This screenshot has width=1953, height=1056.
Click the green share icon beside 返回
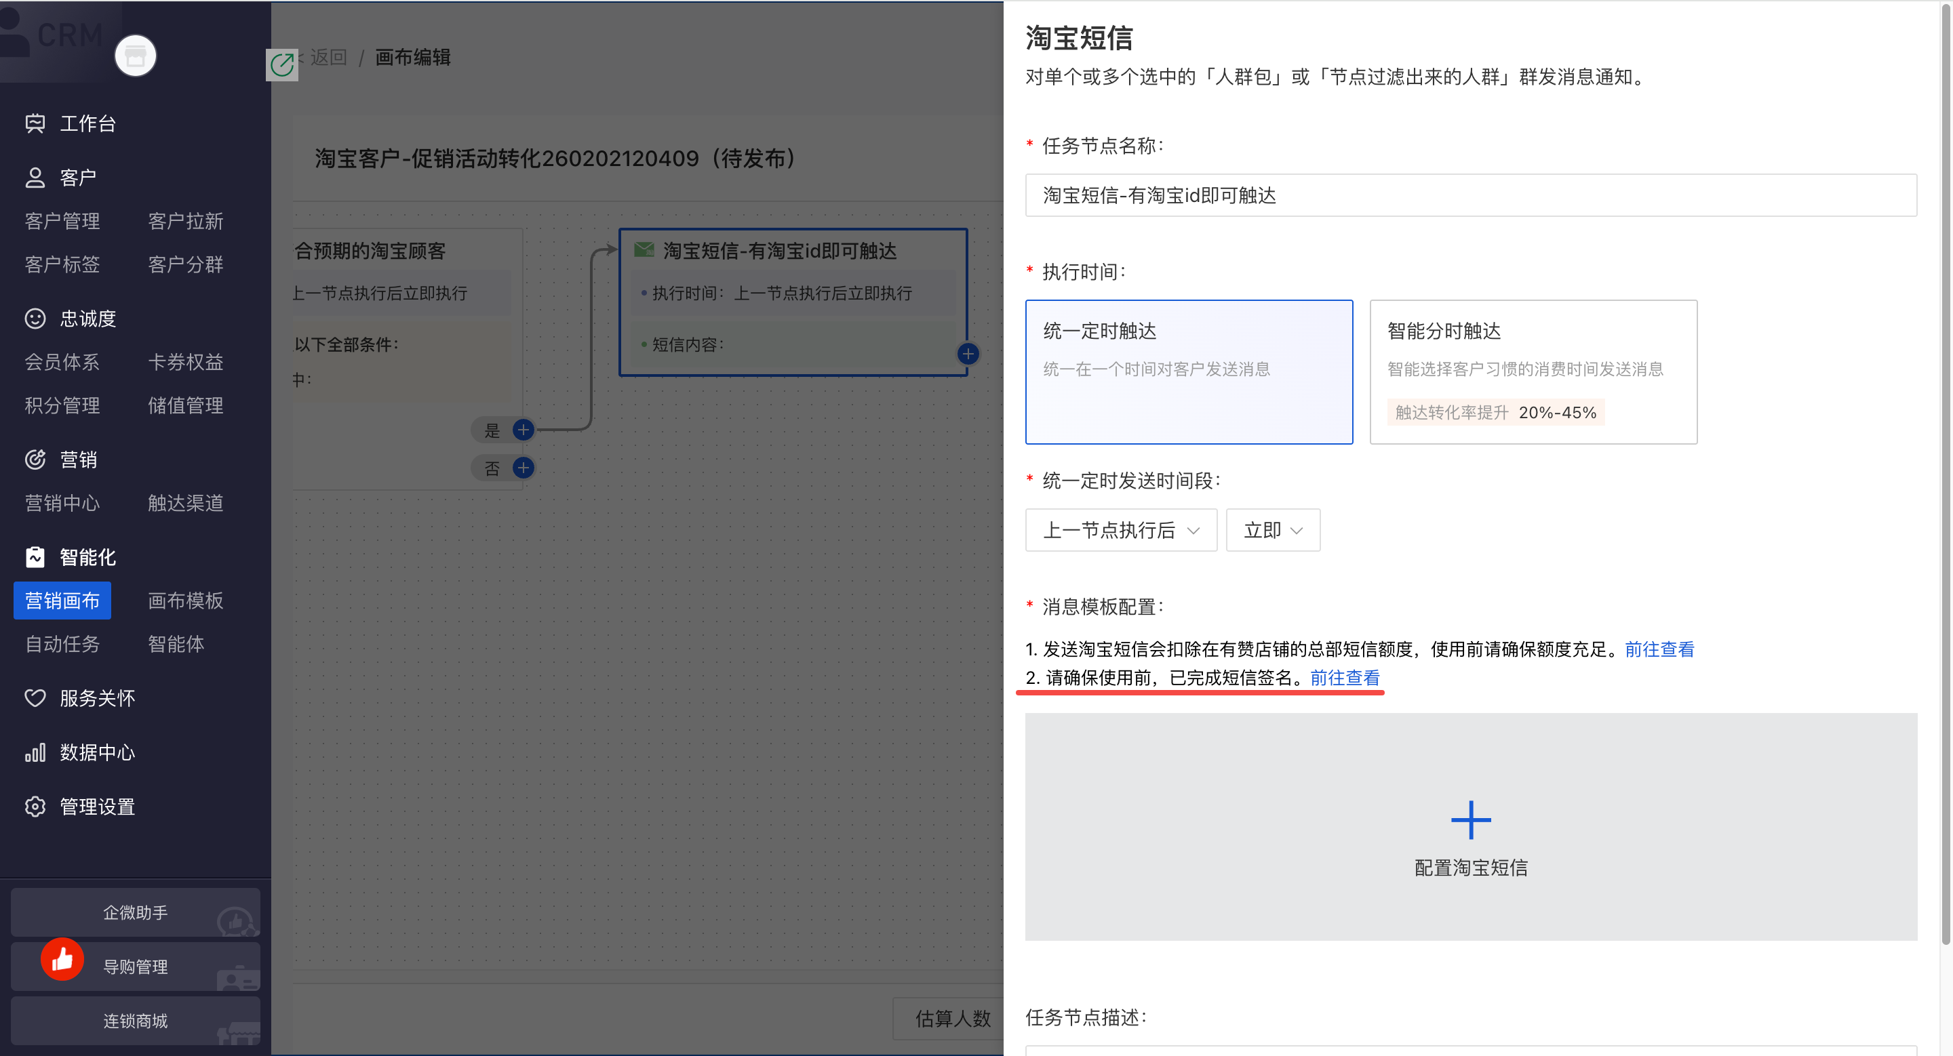(x=282, y=65)
